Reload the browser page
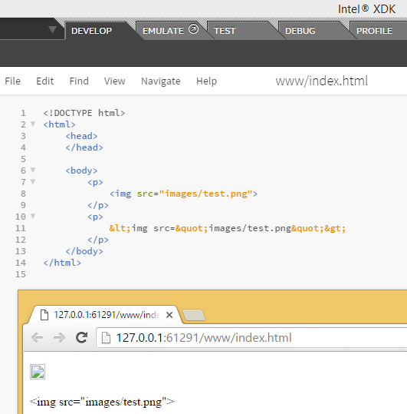Viewport: 407px width, 414px height. point(82,337)
